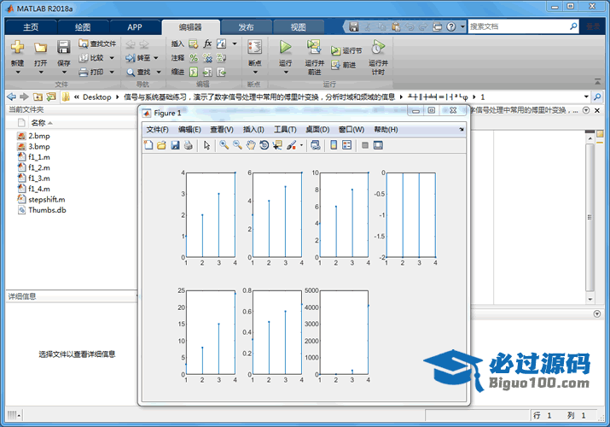Image resolution: width=610 pixels, height=427 pixels.
Task: Hide plot tools icon in Figure toolbar
Action: pyautogui.click(x=365, y=145)
